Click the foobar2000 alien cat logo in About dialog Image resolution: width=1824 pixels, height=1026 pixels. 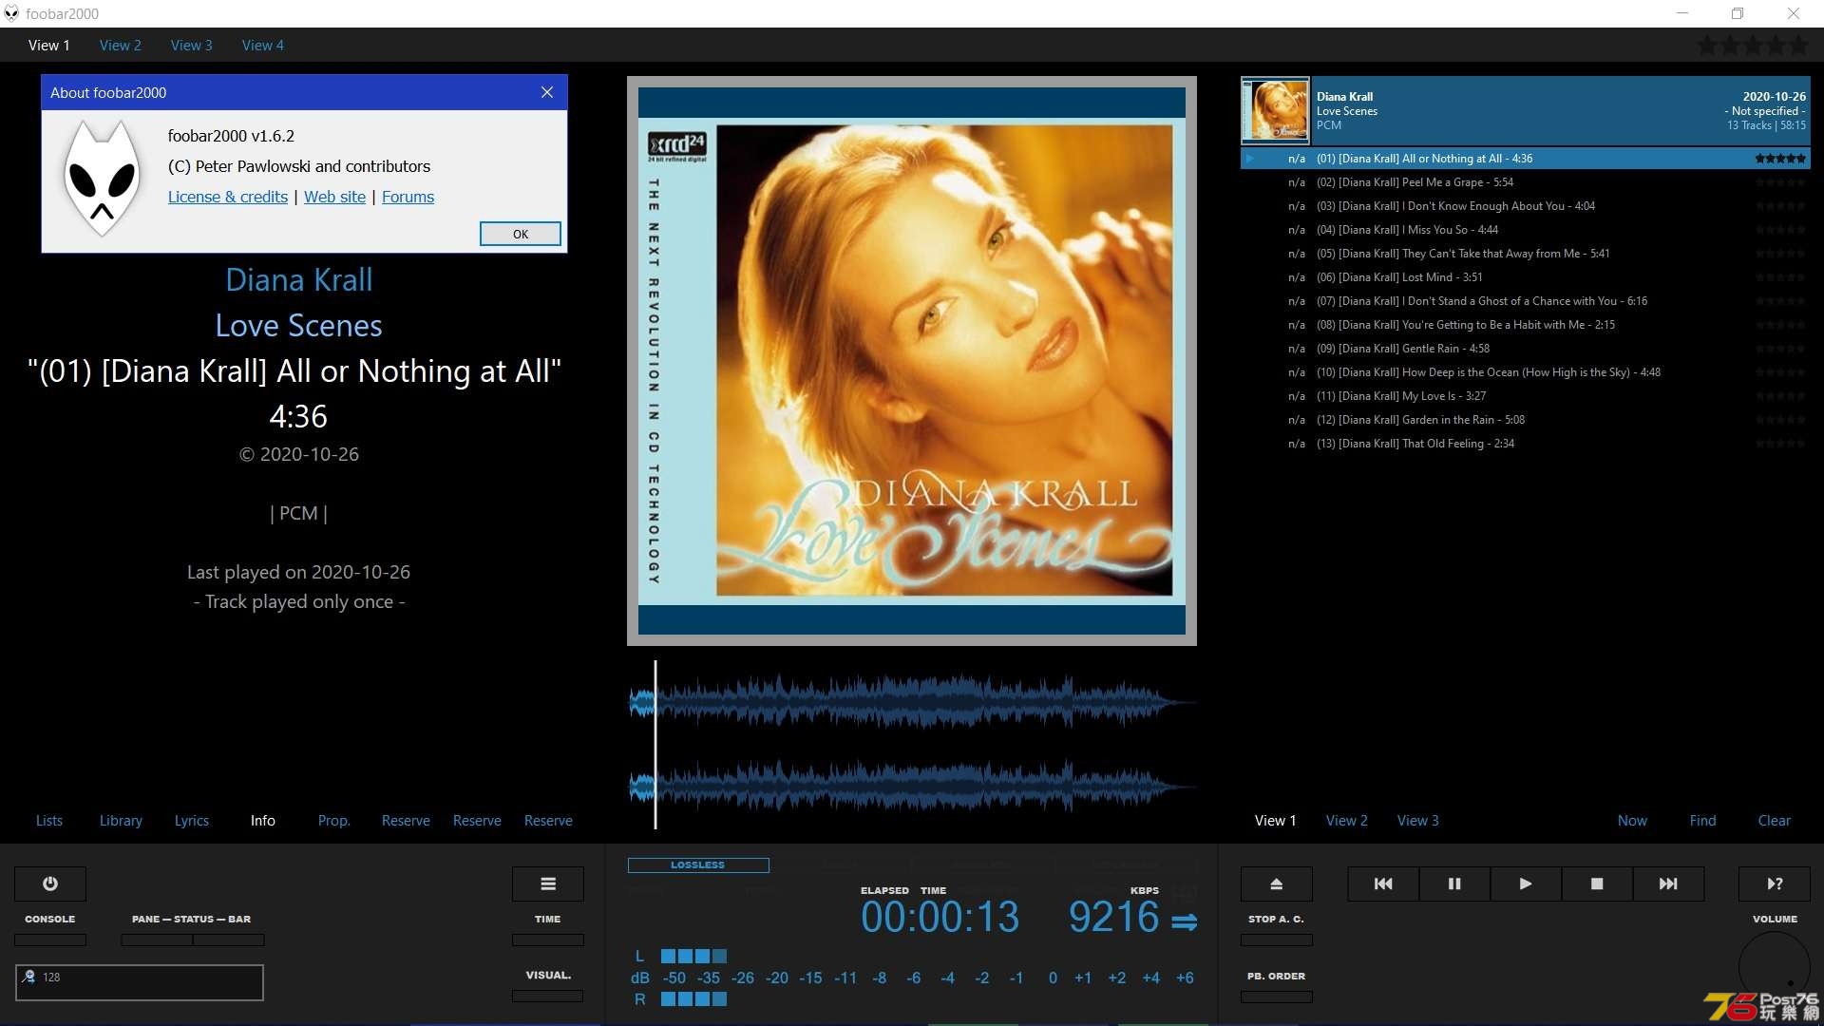click(102, 179)
